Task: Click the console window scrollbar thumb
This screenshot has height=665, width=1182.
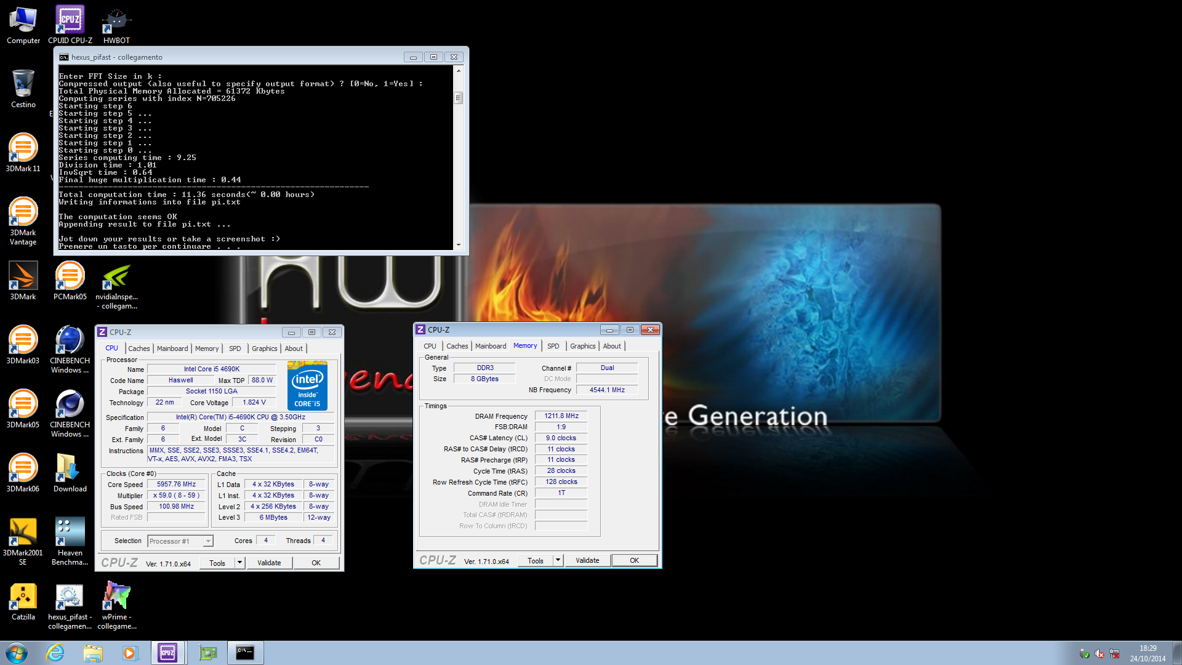Action: (458, 98)
